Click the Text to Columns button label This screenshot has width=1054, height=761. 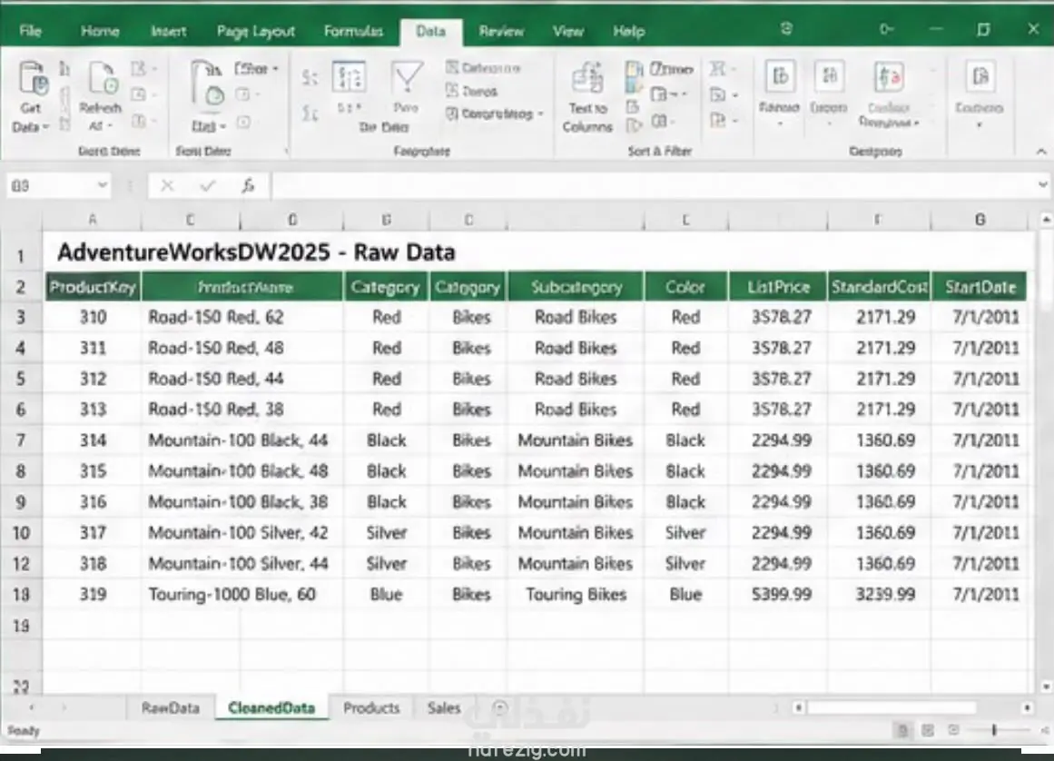tap(587, 117)
